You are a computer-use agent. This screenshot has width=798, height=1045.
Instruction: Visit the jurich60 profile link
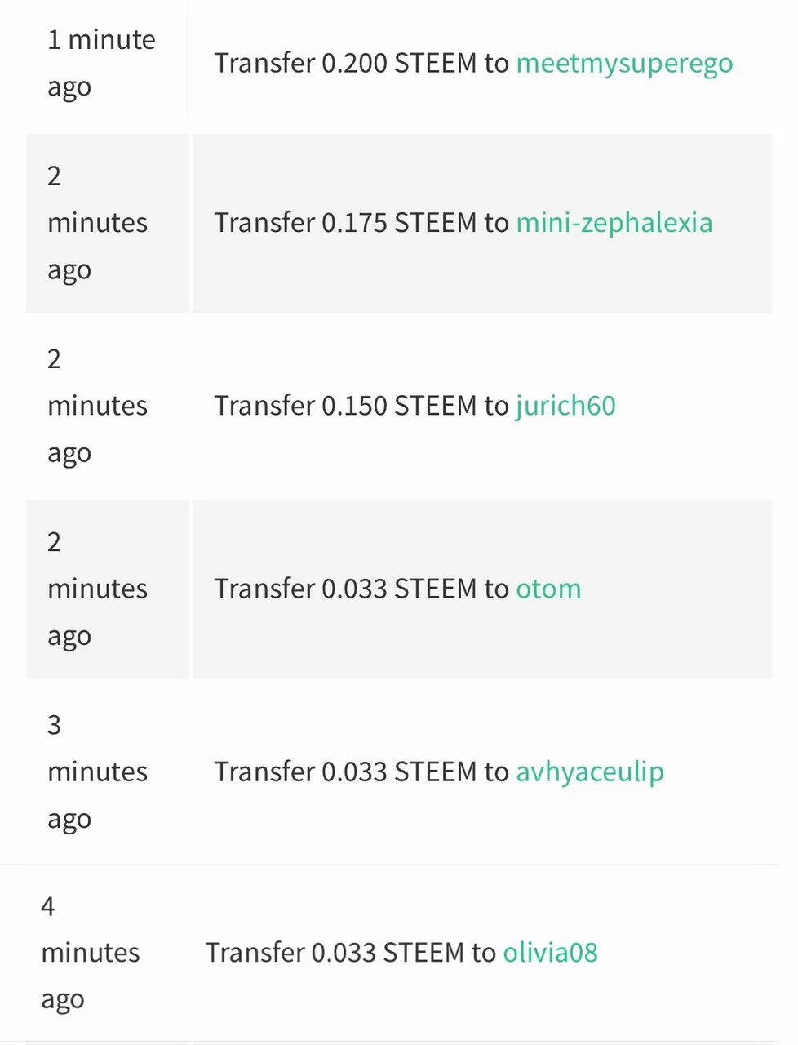point(565,406)
